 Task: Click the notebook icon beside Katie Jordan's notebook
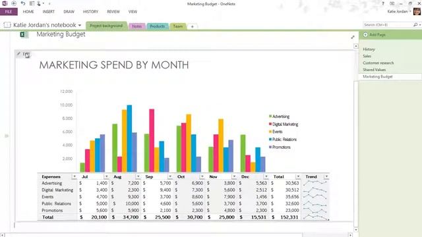click(7, 25)
